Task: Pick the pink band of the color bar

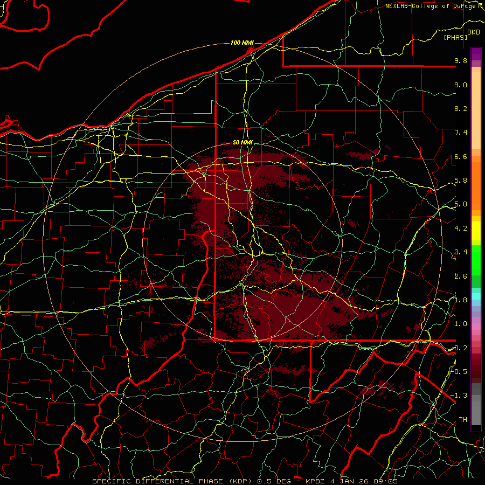Action: point(476,327)
